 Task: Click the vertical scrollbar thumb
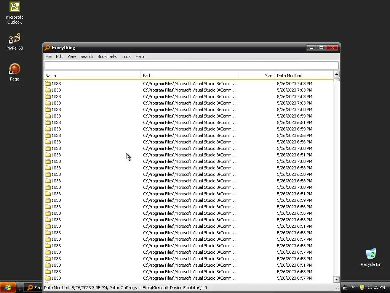click(x=336, y=80)
